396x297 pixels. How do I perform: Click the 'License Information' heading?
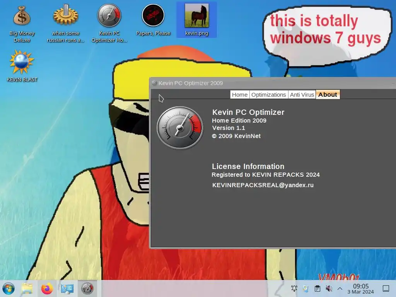click(248, 166)
